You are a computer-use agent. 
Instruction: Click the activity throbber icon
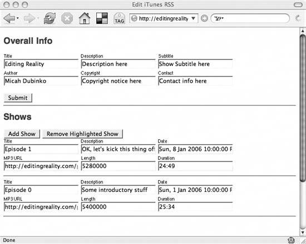pyautogui.click(x=298, y=18)
